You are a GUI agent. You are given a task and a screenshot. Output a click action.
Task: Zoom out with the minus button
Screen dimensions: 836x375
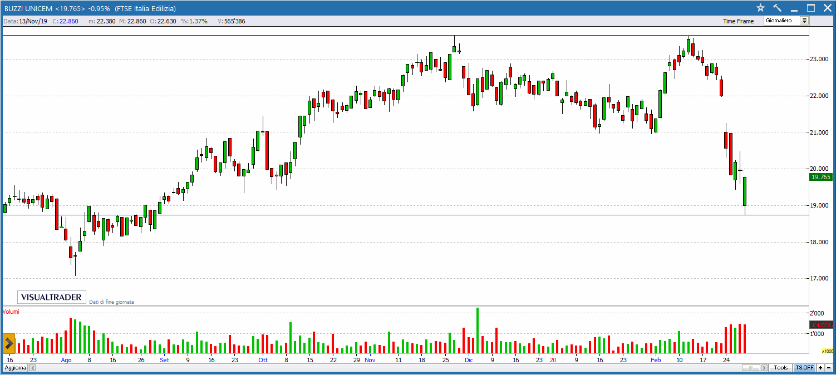(829, 368)
